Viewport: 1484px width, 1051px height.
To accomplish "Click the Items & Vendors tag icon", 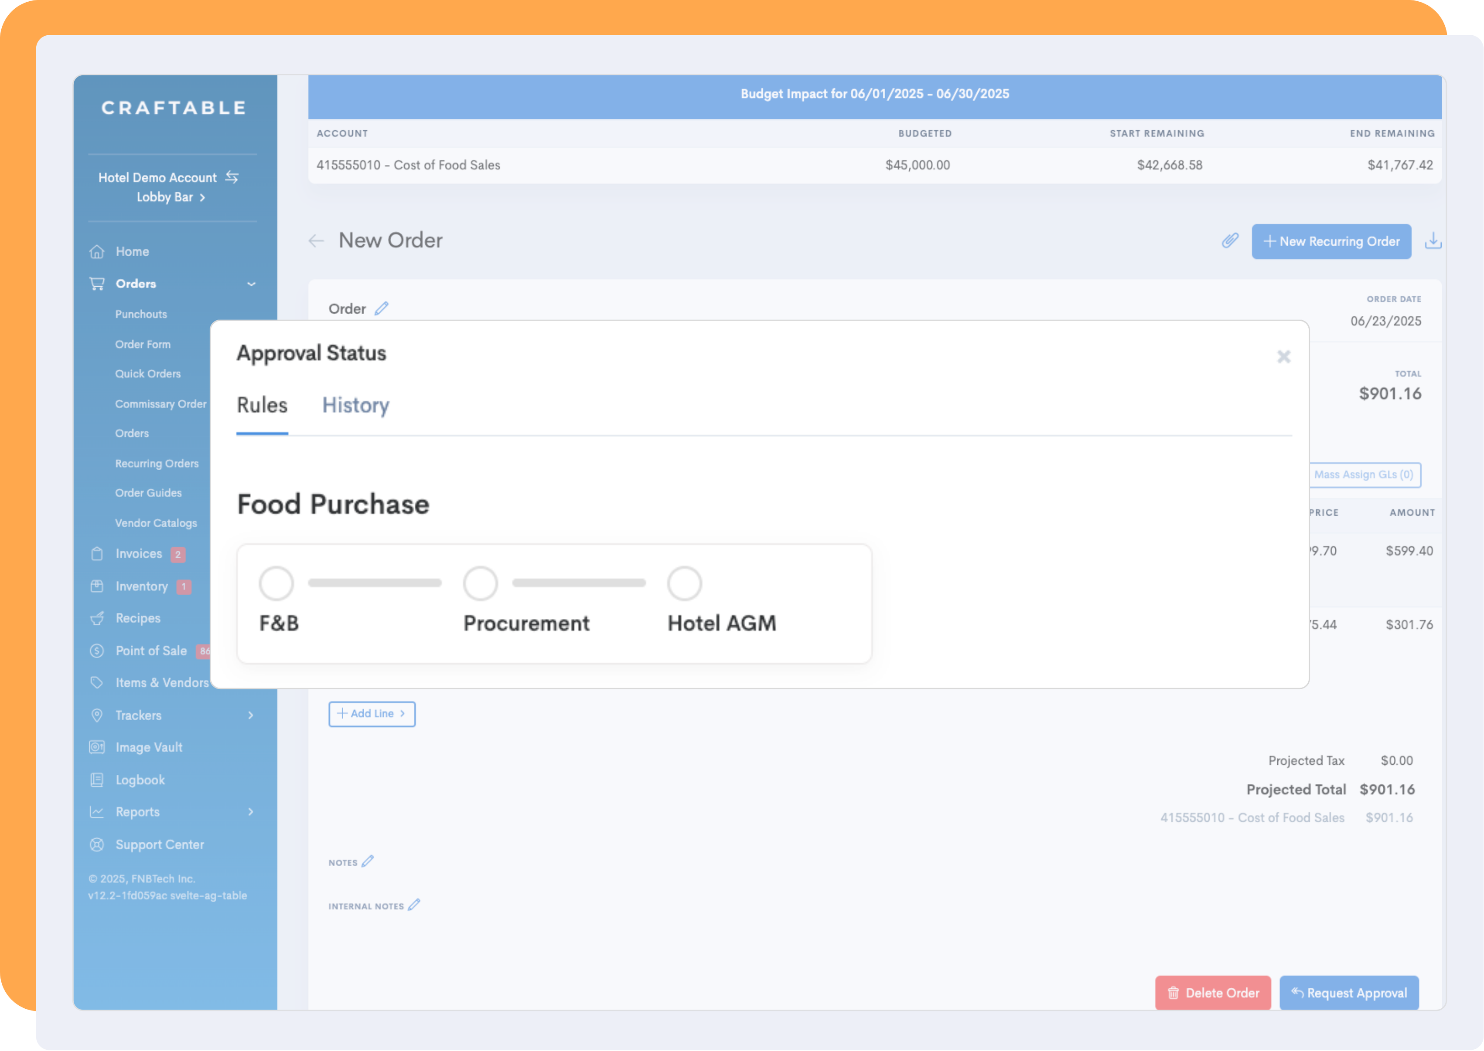I will point(96,683).
